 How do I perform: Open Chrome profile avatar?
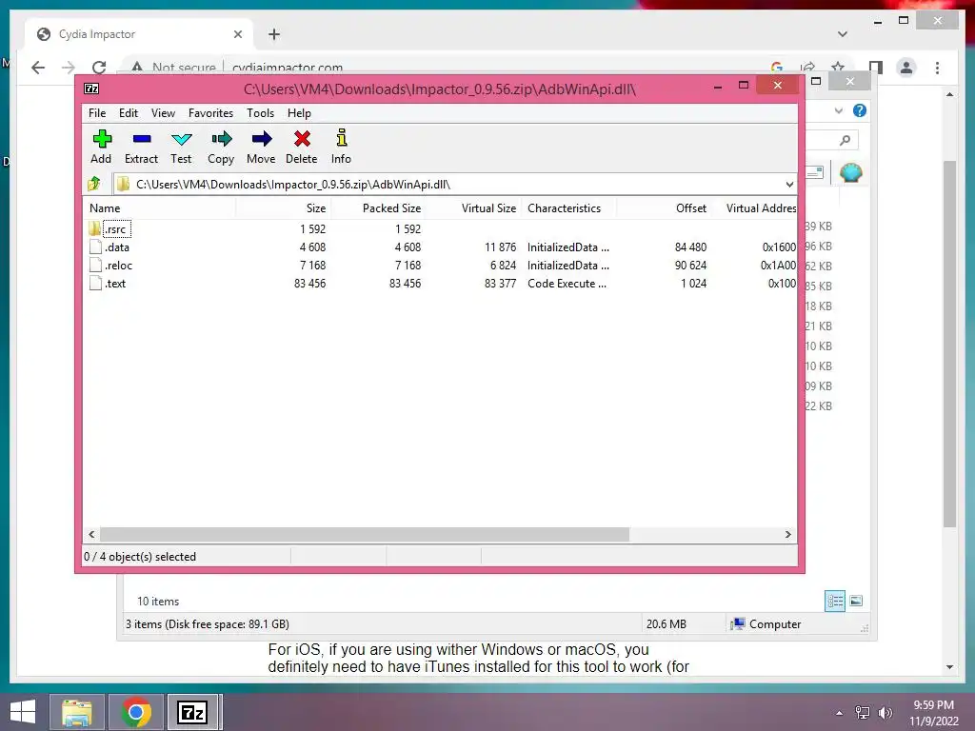pos(906,68)
